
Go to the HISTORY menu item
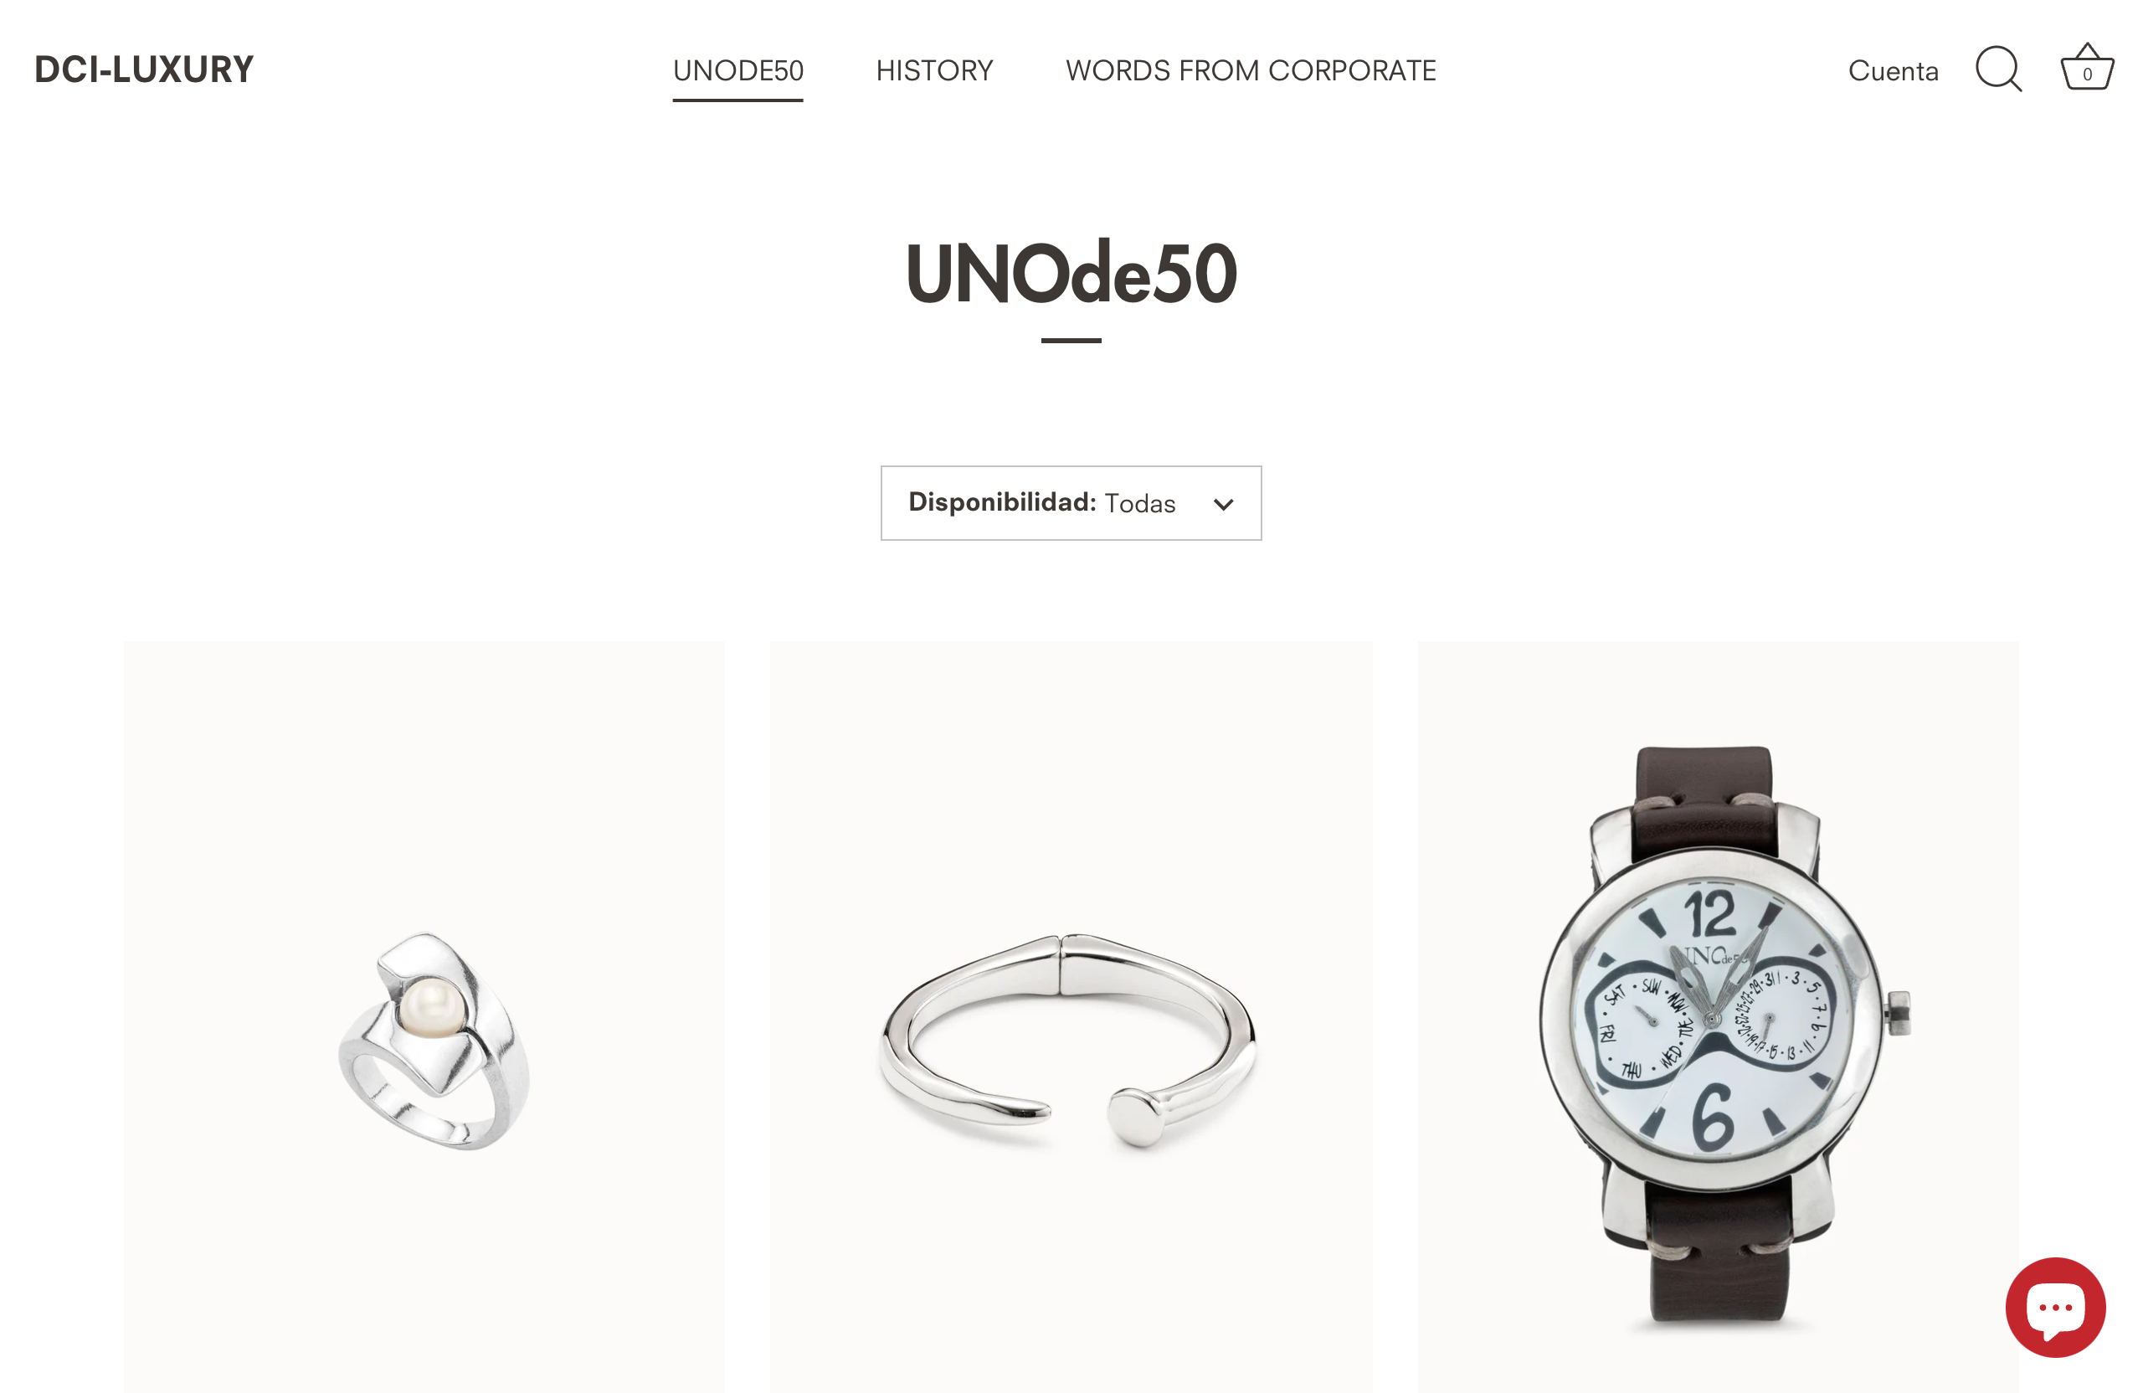[x=933, y=70]
